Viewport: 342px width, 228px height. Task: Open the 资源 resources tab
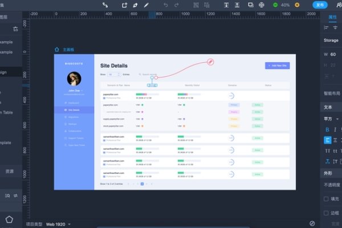10,170
